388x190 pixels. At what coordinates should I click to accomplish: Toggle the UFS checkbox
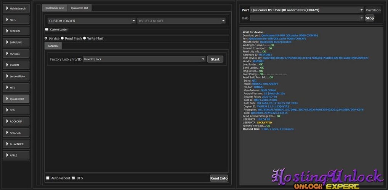(73, 178)
